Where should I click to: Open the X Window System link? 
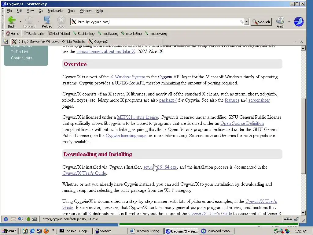(x=127, y=77)
